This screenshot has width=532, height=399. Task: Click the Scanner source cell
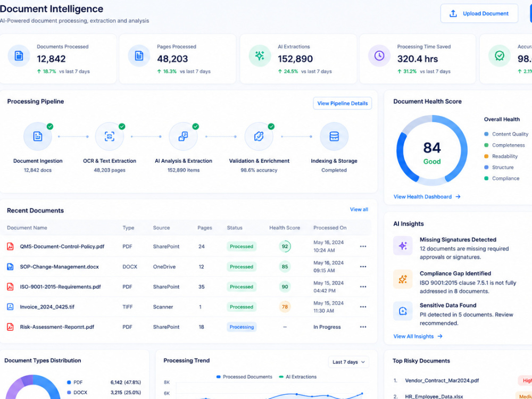[163, 307]
